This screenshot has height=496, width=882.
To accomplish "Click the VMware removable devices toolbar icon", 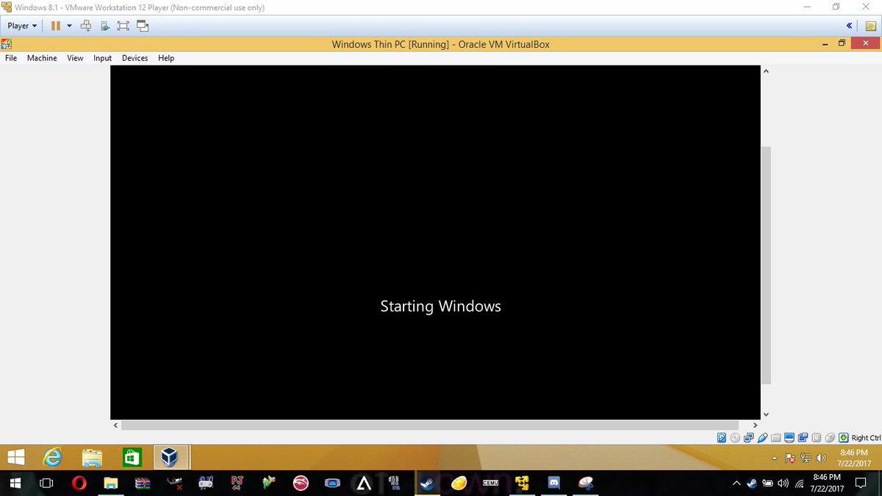I will pos(104,26).
